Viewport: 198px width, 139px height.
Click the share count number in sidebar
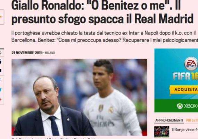0,53
